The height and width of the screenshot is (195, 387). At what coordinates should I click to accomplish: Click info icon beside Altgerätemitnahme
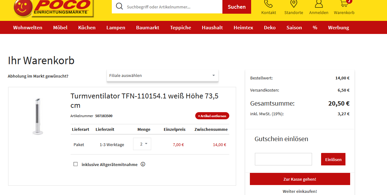143,164
